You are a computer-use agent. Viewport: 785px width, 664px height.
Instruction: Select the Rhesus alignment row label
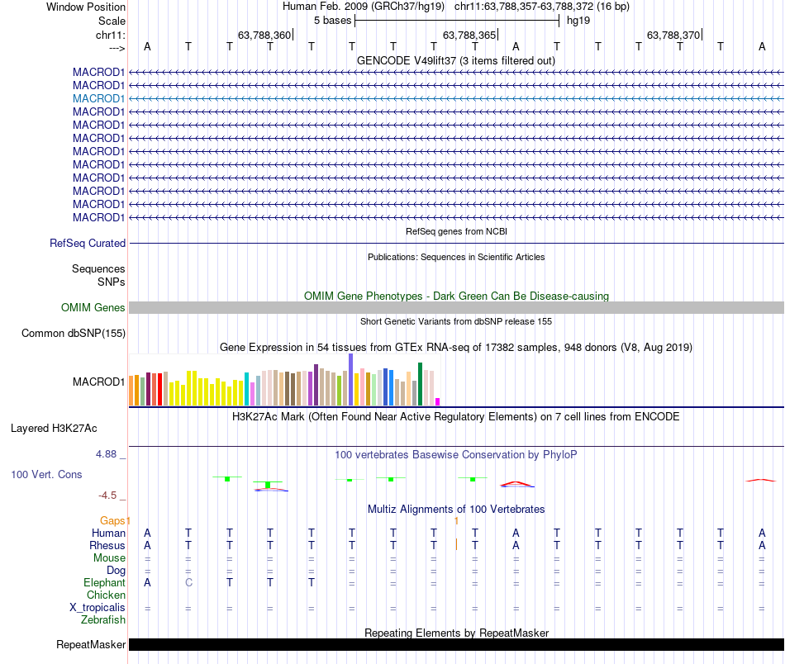coord(107,545)
